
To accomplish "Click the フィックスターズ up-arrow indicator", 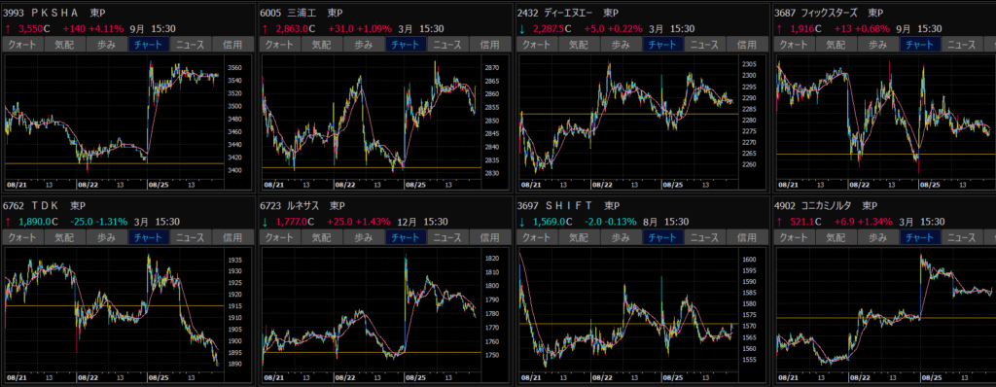I will [x=779, y=28].
